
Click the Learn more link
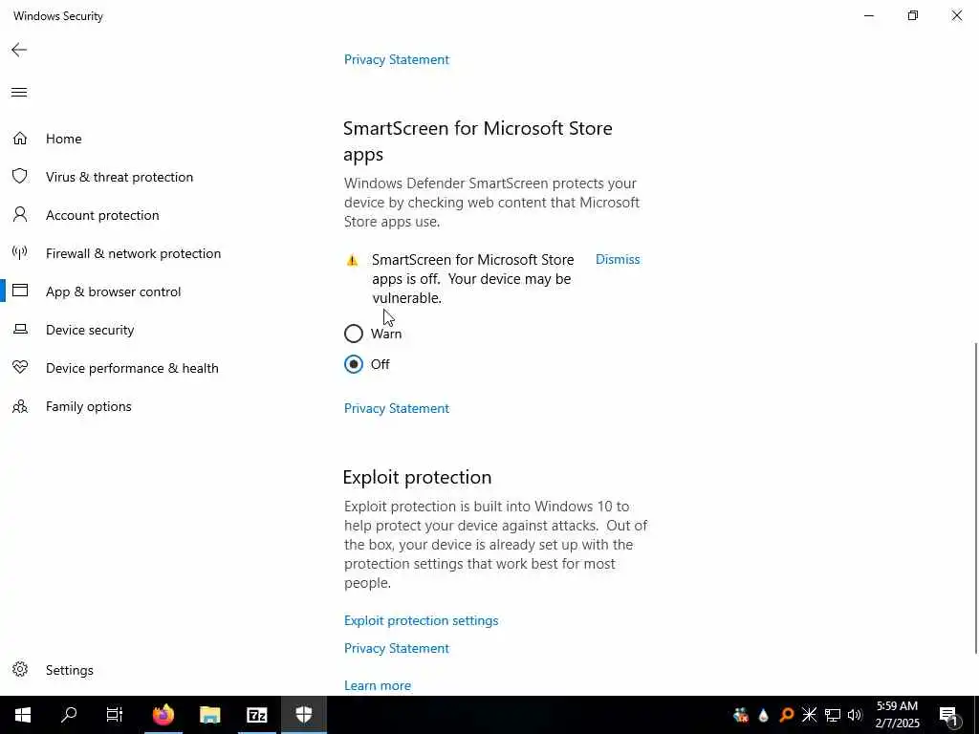coord(377,685)
